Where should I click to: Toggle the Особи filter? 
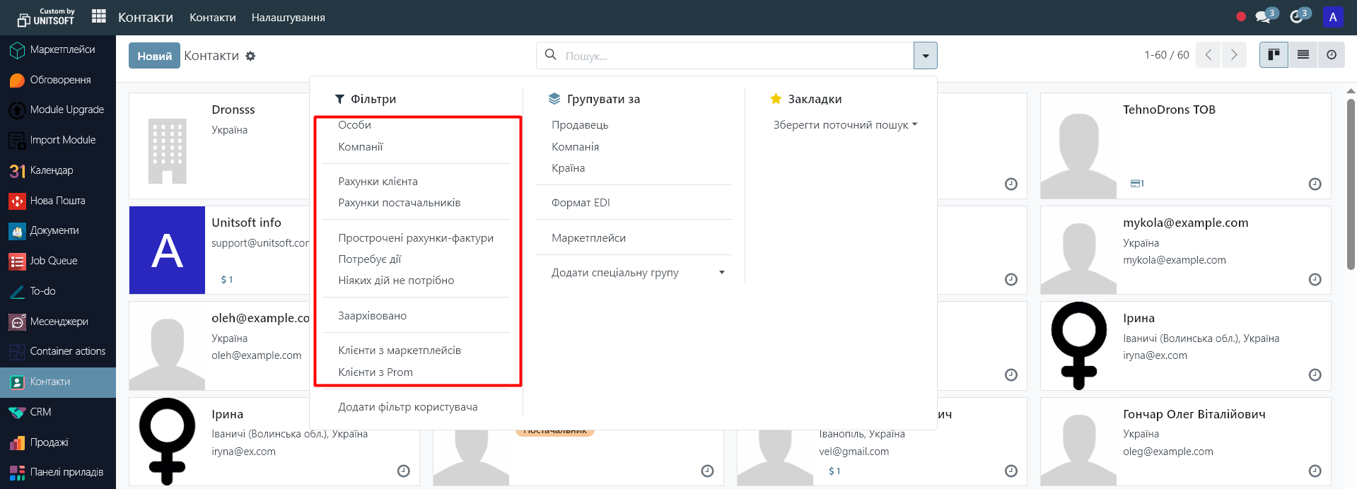pos(354,125)
